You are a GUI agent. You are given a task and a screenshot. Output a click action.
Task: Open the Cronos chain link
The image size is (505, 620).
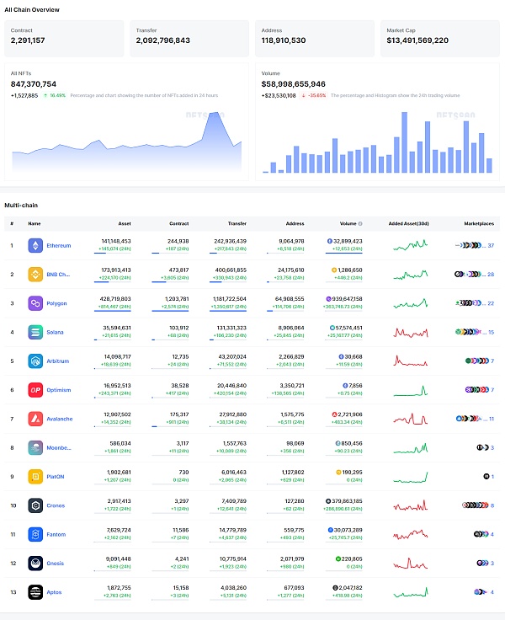56,505
